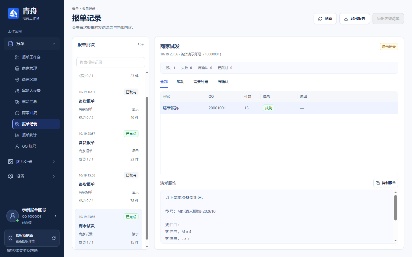Screen dimensions: 412x257
Task: Select the 清禾服饰 table row
Action: [x=279, y=108]
